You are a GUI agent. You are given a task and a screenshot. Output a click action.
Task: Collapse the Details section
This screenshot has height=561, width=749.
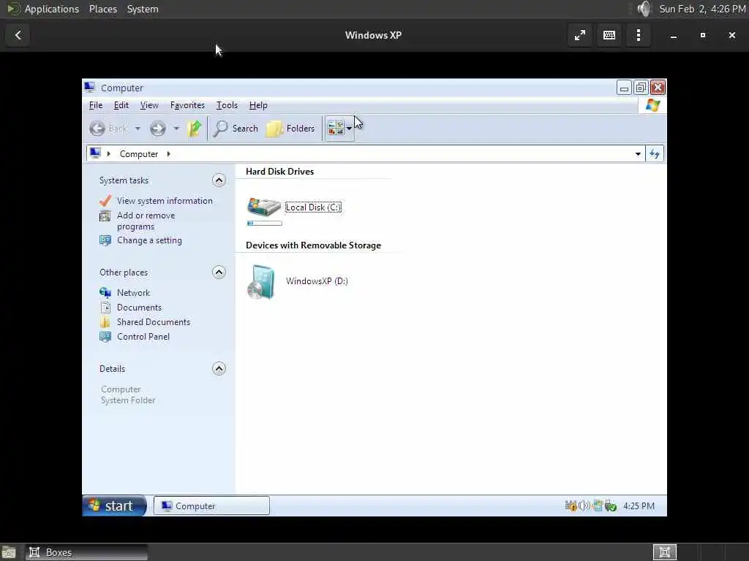pyautogui.click(x=219, y=369)
